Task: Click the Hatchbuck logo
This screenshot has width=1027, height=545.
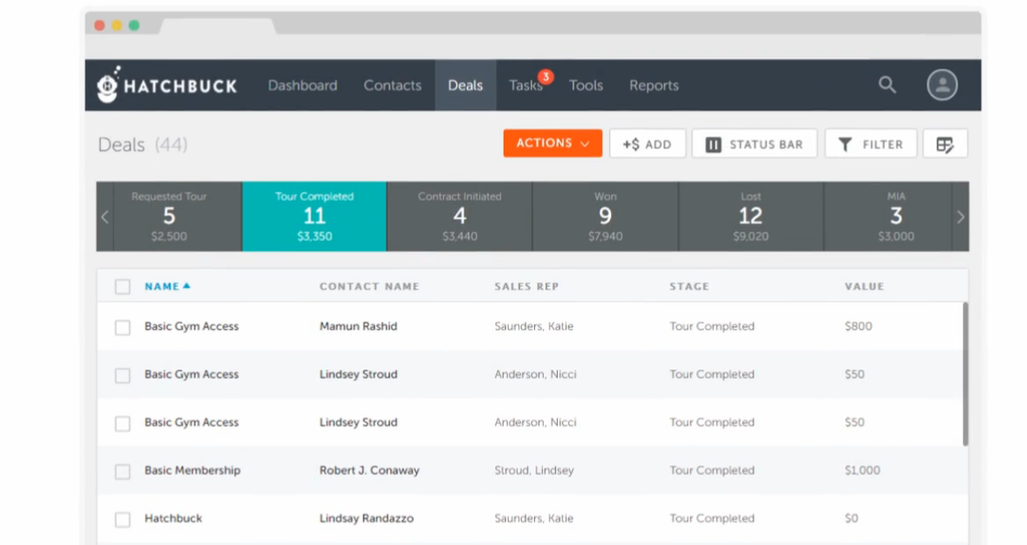Action: pyautogui.click(x=167, y=85)
